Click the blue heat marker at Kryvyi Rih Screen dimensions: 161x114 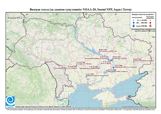pos(99,68)
